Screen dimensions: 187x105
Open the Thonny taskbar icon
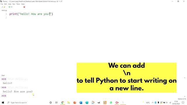(x=123, y=102)
